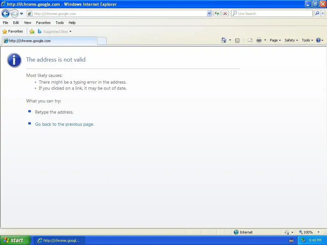This screenshot has width=327, height=245.
Task: Click the 'The address is not valid' heading
Action: (x=56, y=60)
